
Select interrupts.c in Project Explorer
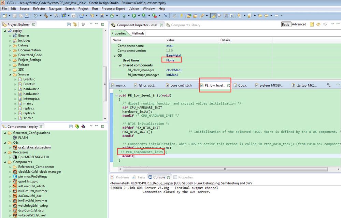pos(29,99)
